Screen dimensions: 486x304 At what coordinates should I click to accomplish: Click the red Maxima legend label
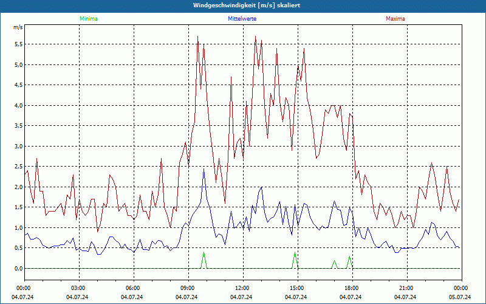[x=395, y=19]
